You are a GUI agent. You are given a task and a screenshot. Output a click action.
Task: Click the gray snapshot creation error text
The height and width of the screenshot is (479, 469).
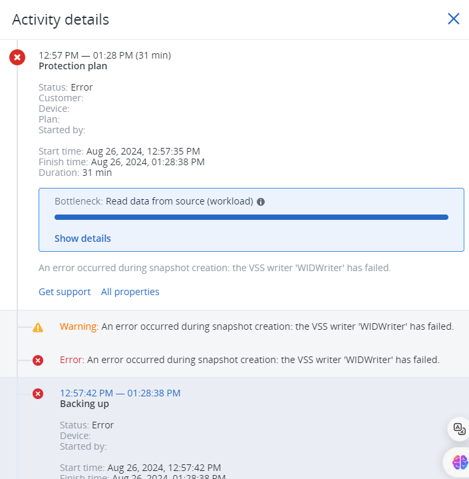(x=215, y=268)
